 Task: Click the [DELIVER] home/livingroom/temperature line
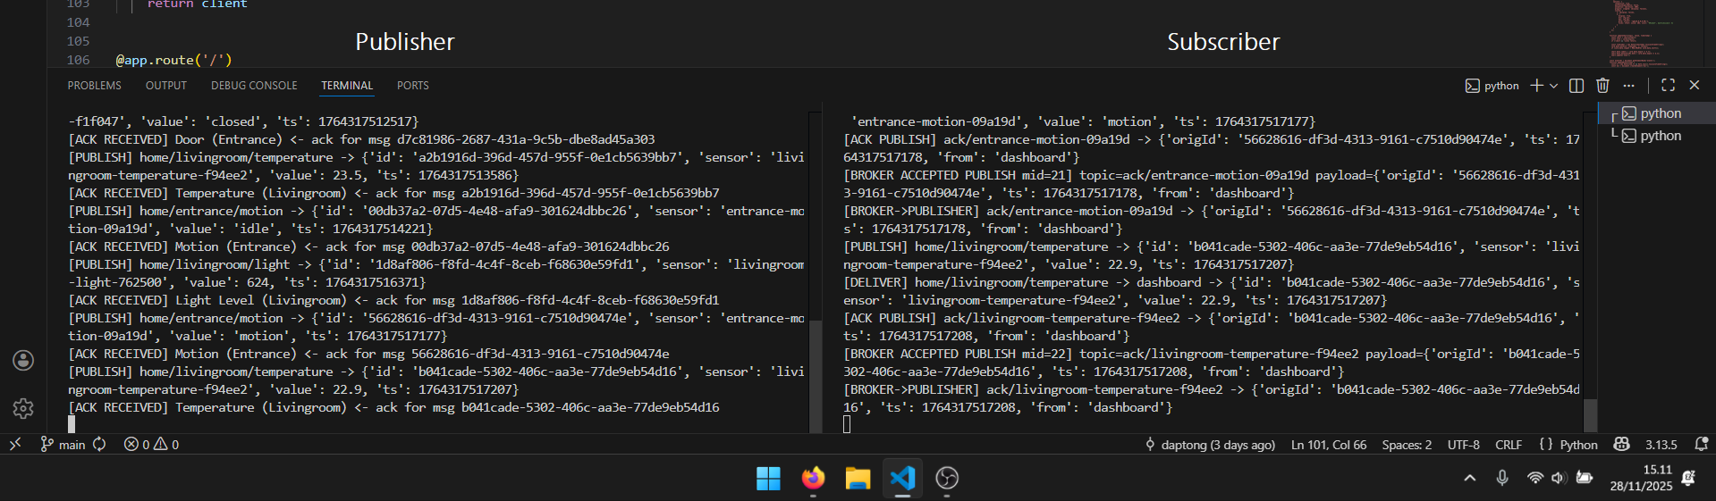pos(1212,291)
